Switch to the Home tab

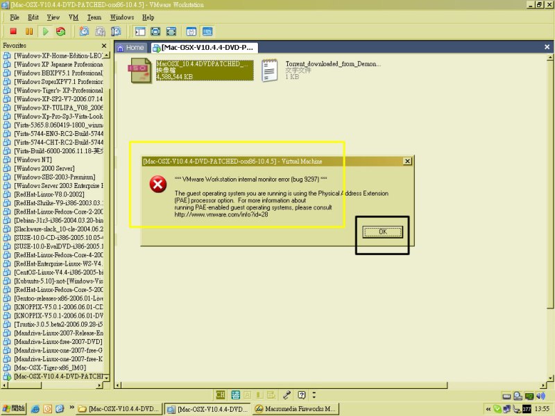(x=130, y=48)
